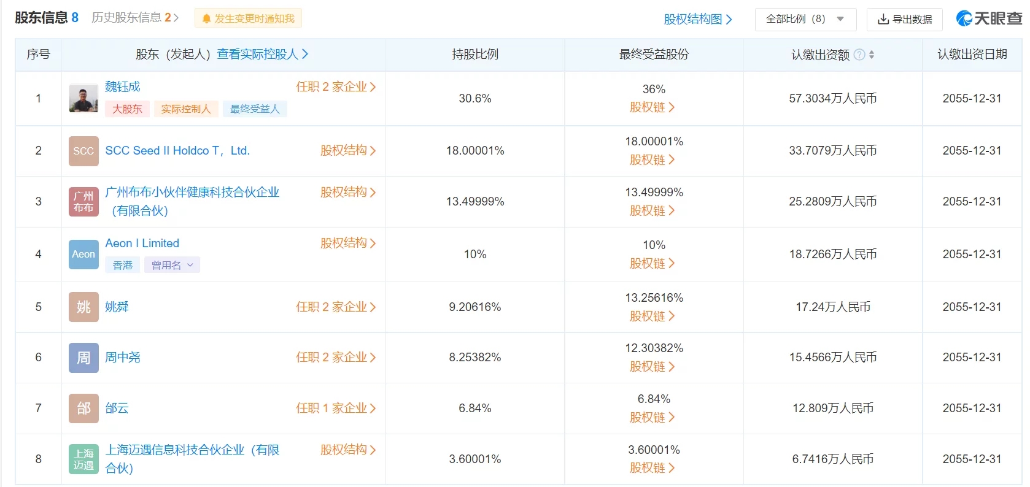Click the SCC shareholder logo icon
Screen dimensions: 1030x487
(x=83, y=151)
